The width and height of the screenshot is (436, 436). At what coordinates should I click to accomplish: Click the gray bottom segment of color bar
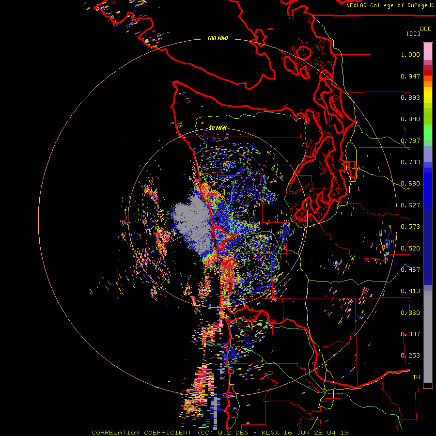(x=428, y=337)
